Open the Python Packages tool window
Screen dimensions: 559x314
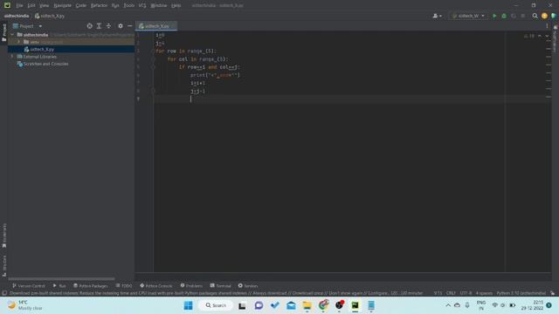pyautogui.click(x=91, y=286)
